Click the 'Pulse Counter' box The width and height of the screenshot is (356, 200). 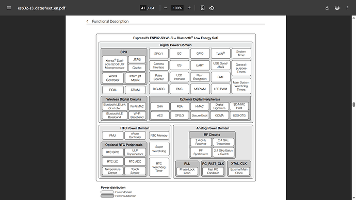tap(159, 77)
